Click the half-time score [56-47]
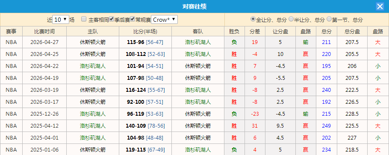Viewport: 389px width, 155px height. point(155,42)
